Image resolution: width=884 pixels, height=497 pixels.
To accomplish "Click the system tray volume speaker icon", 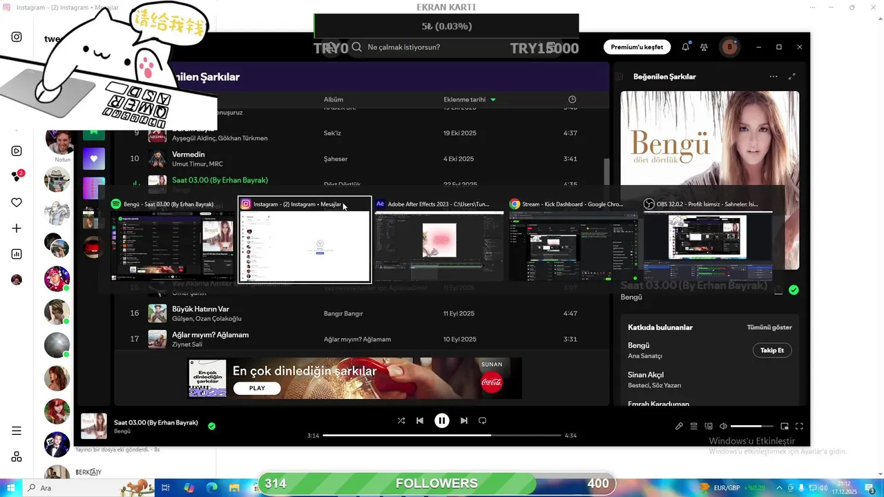I will click(x=823, y=488).
